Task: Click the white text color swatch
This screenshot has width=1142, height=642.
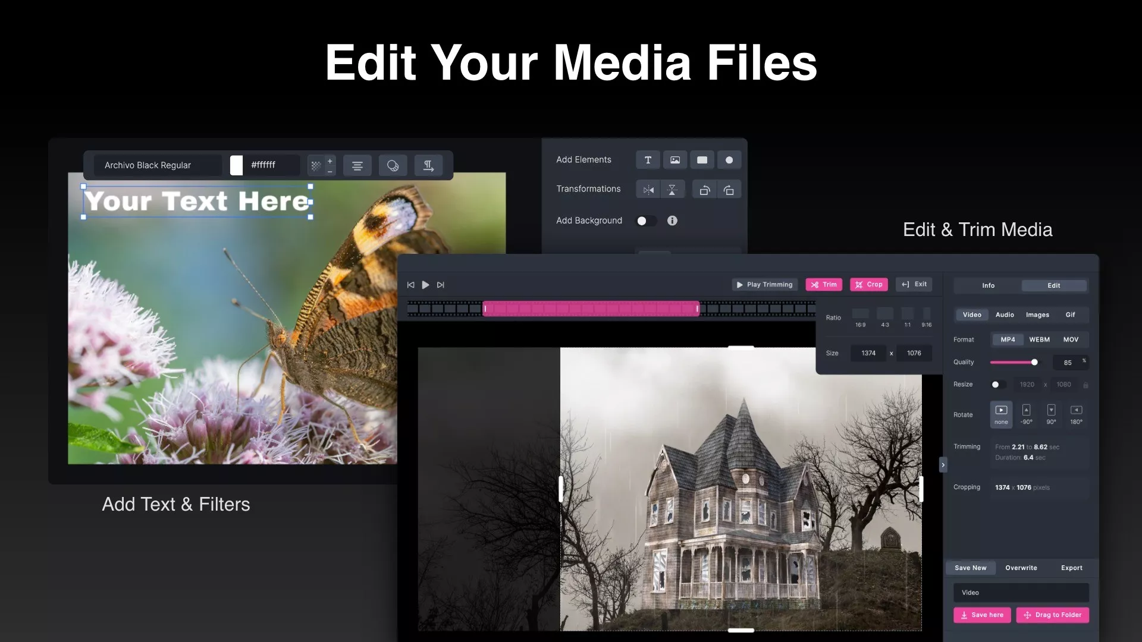Action: tap(236, 165)
